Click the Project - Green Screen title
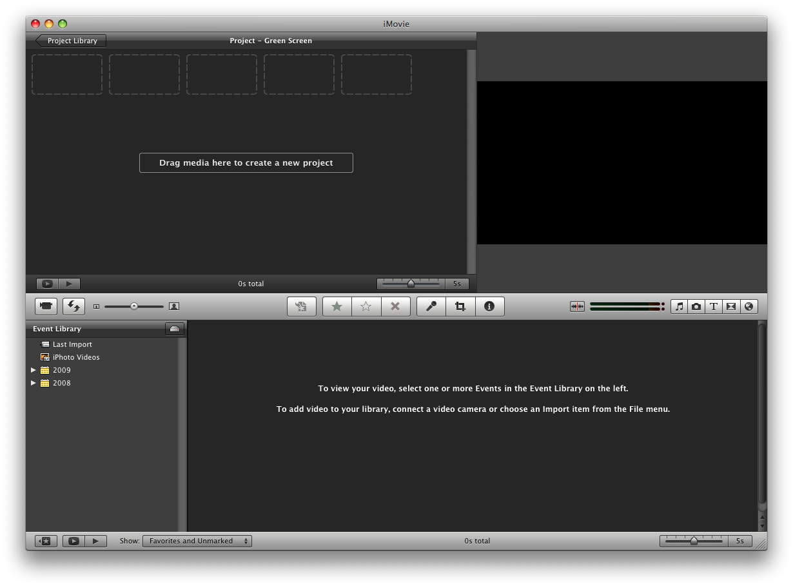Viewport: 793px width, 586px height. (271, 41)
